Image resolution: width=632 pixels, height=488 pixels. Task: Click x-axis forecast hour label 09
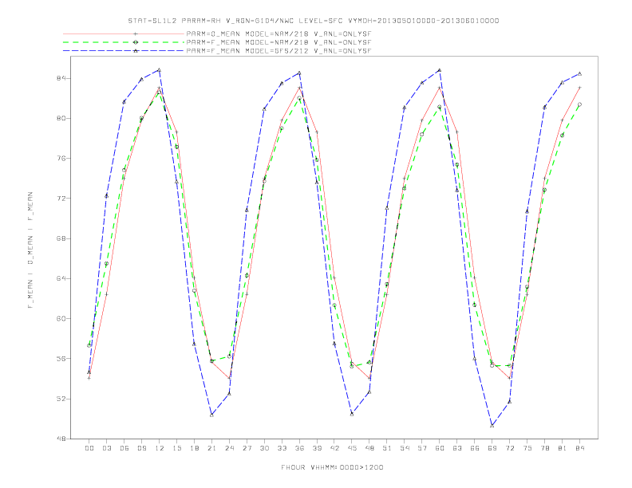[x=141, y=448]
